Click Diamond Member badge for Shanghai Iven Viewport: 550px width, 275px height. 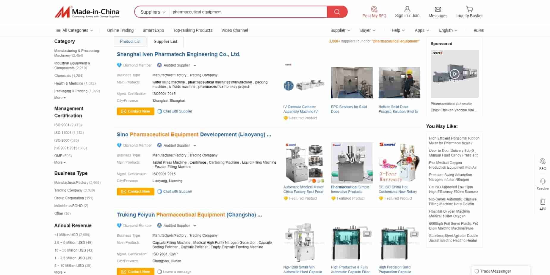134,65
